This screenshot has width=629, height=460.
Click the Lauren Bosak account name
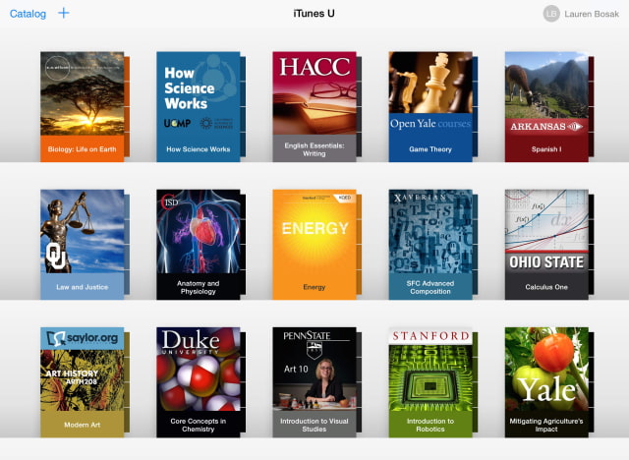592,14
